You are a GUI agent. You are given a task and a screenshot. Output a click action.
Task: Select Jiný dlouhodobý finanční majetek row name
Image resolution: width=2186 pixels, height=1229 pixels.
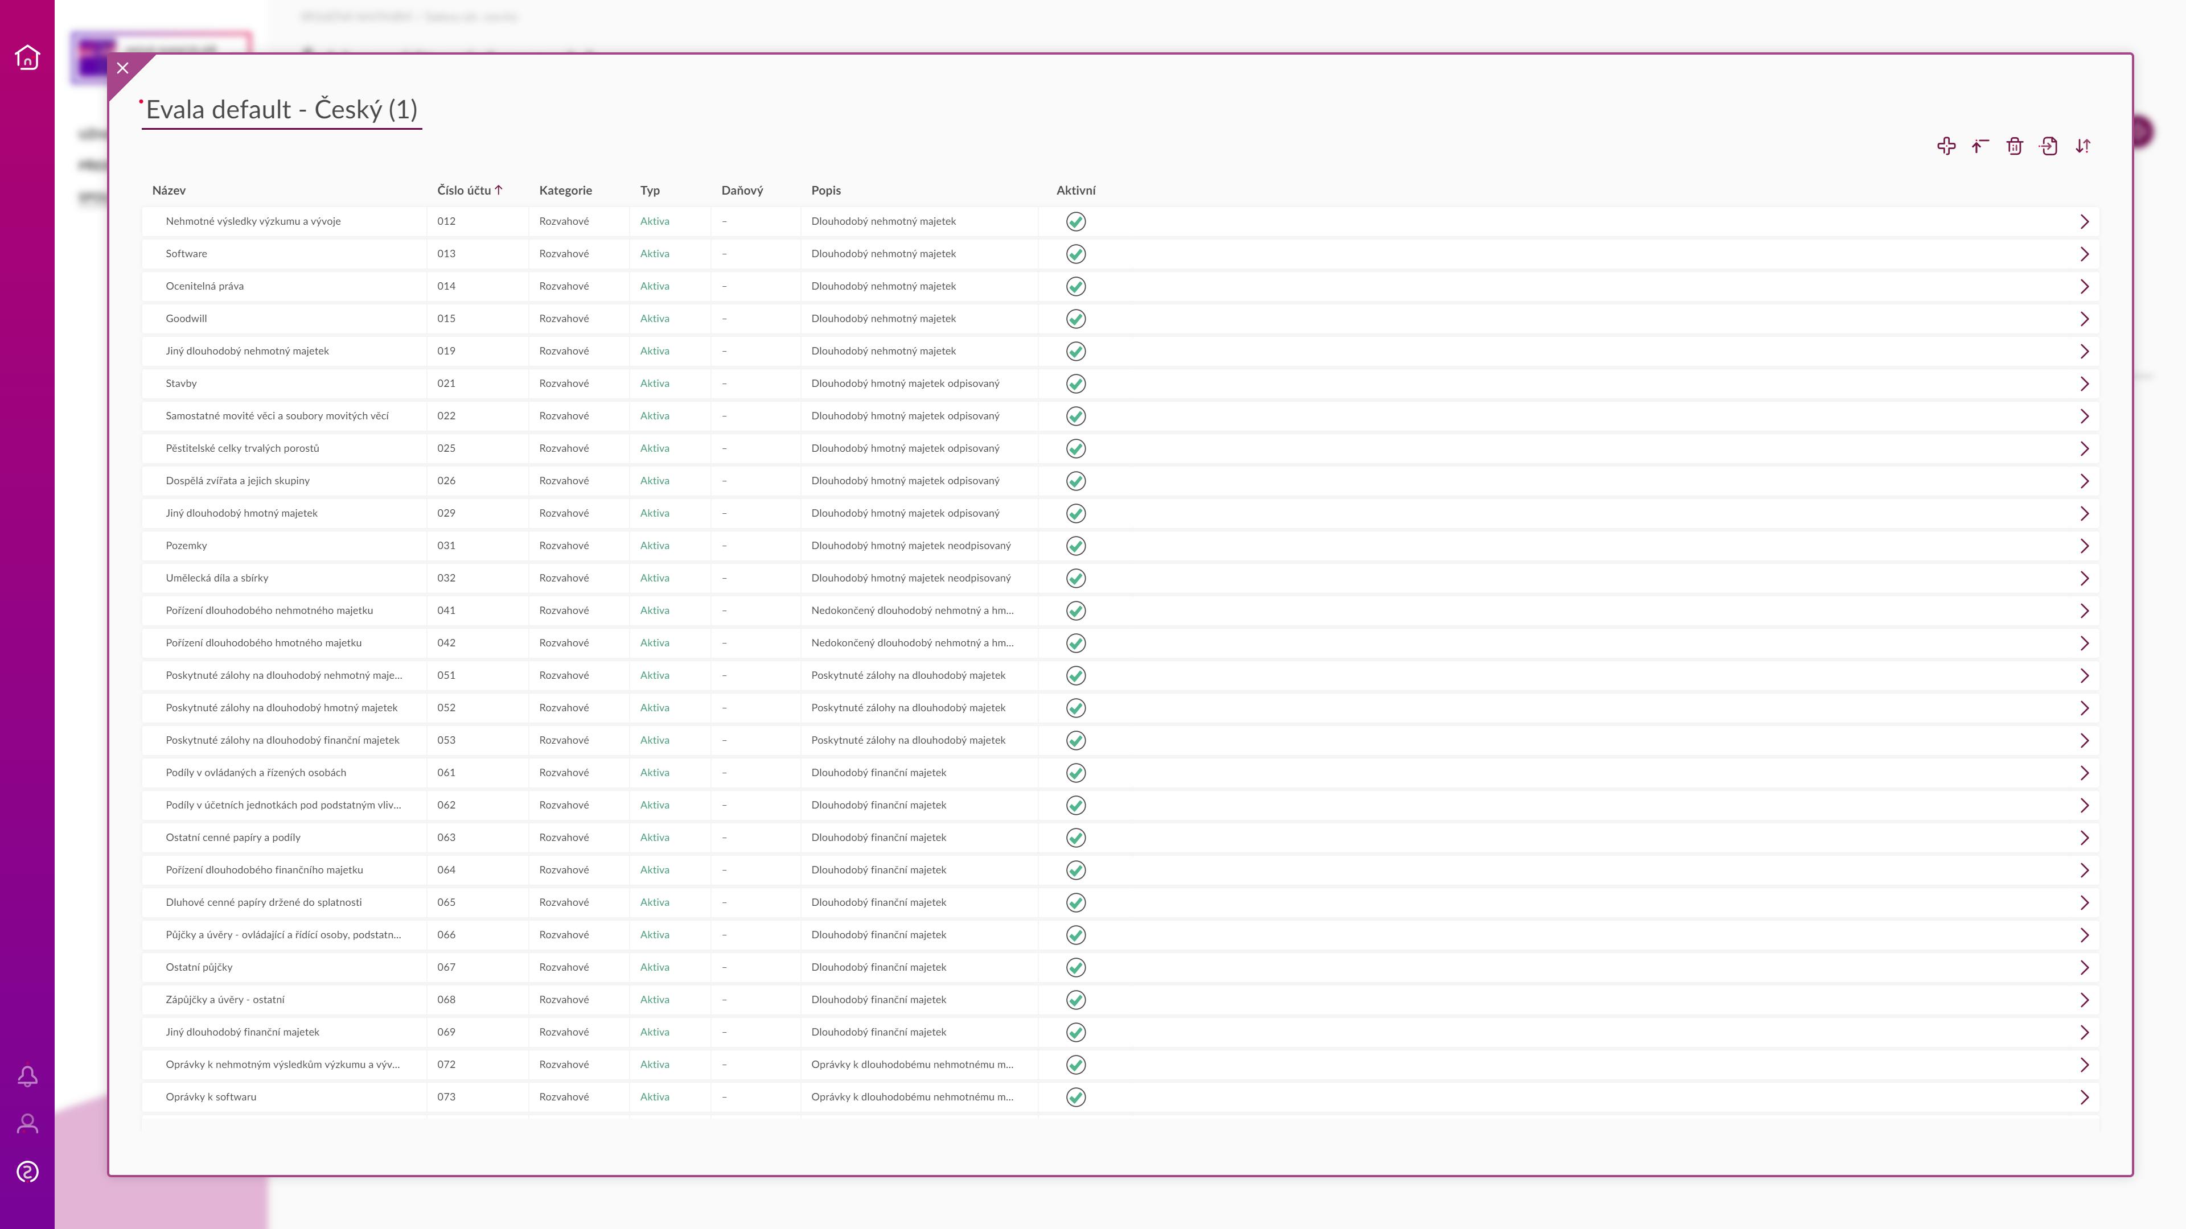(242, 1032)
